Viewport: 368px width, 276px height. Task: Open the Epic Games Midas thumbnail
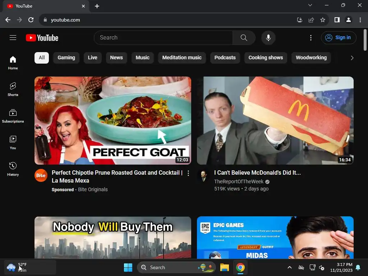(x=275, y=238)
